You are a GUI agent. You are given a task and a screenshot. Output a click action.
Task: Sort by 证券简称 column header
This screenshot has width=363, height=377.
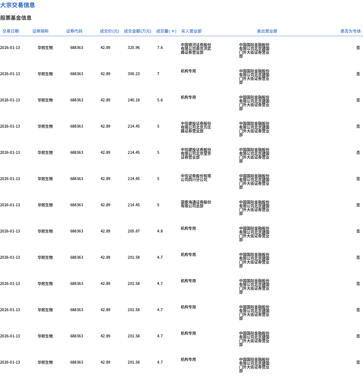(41, 31)
